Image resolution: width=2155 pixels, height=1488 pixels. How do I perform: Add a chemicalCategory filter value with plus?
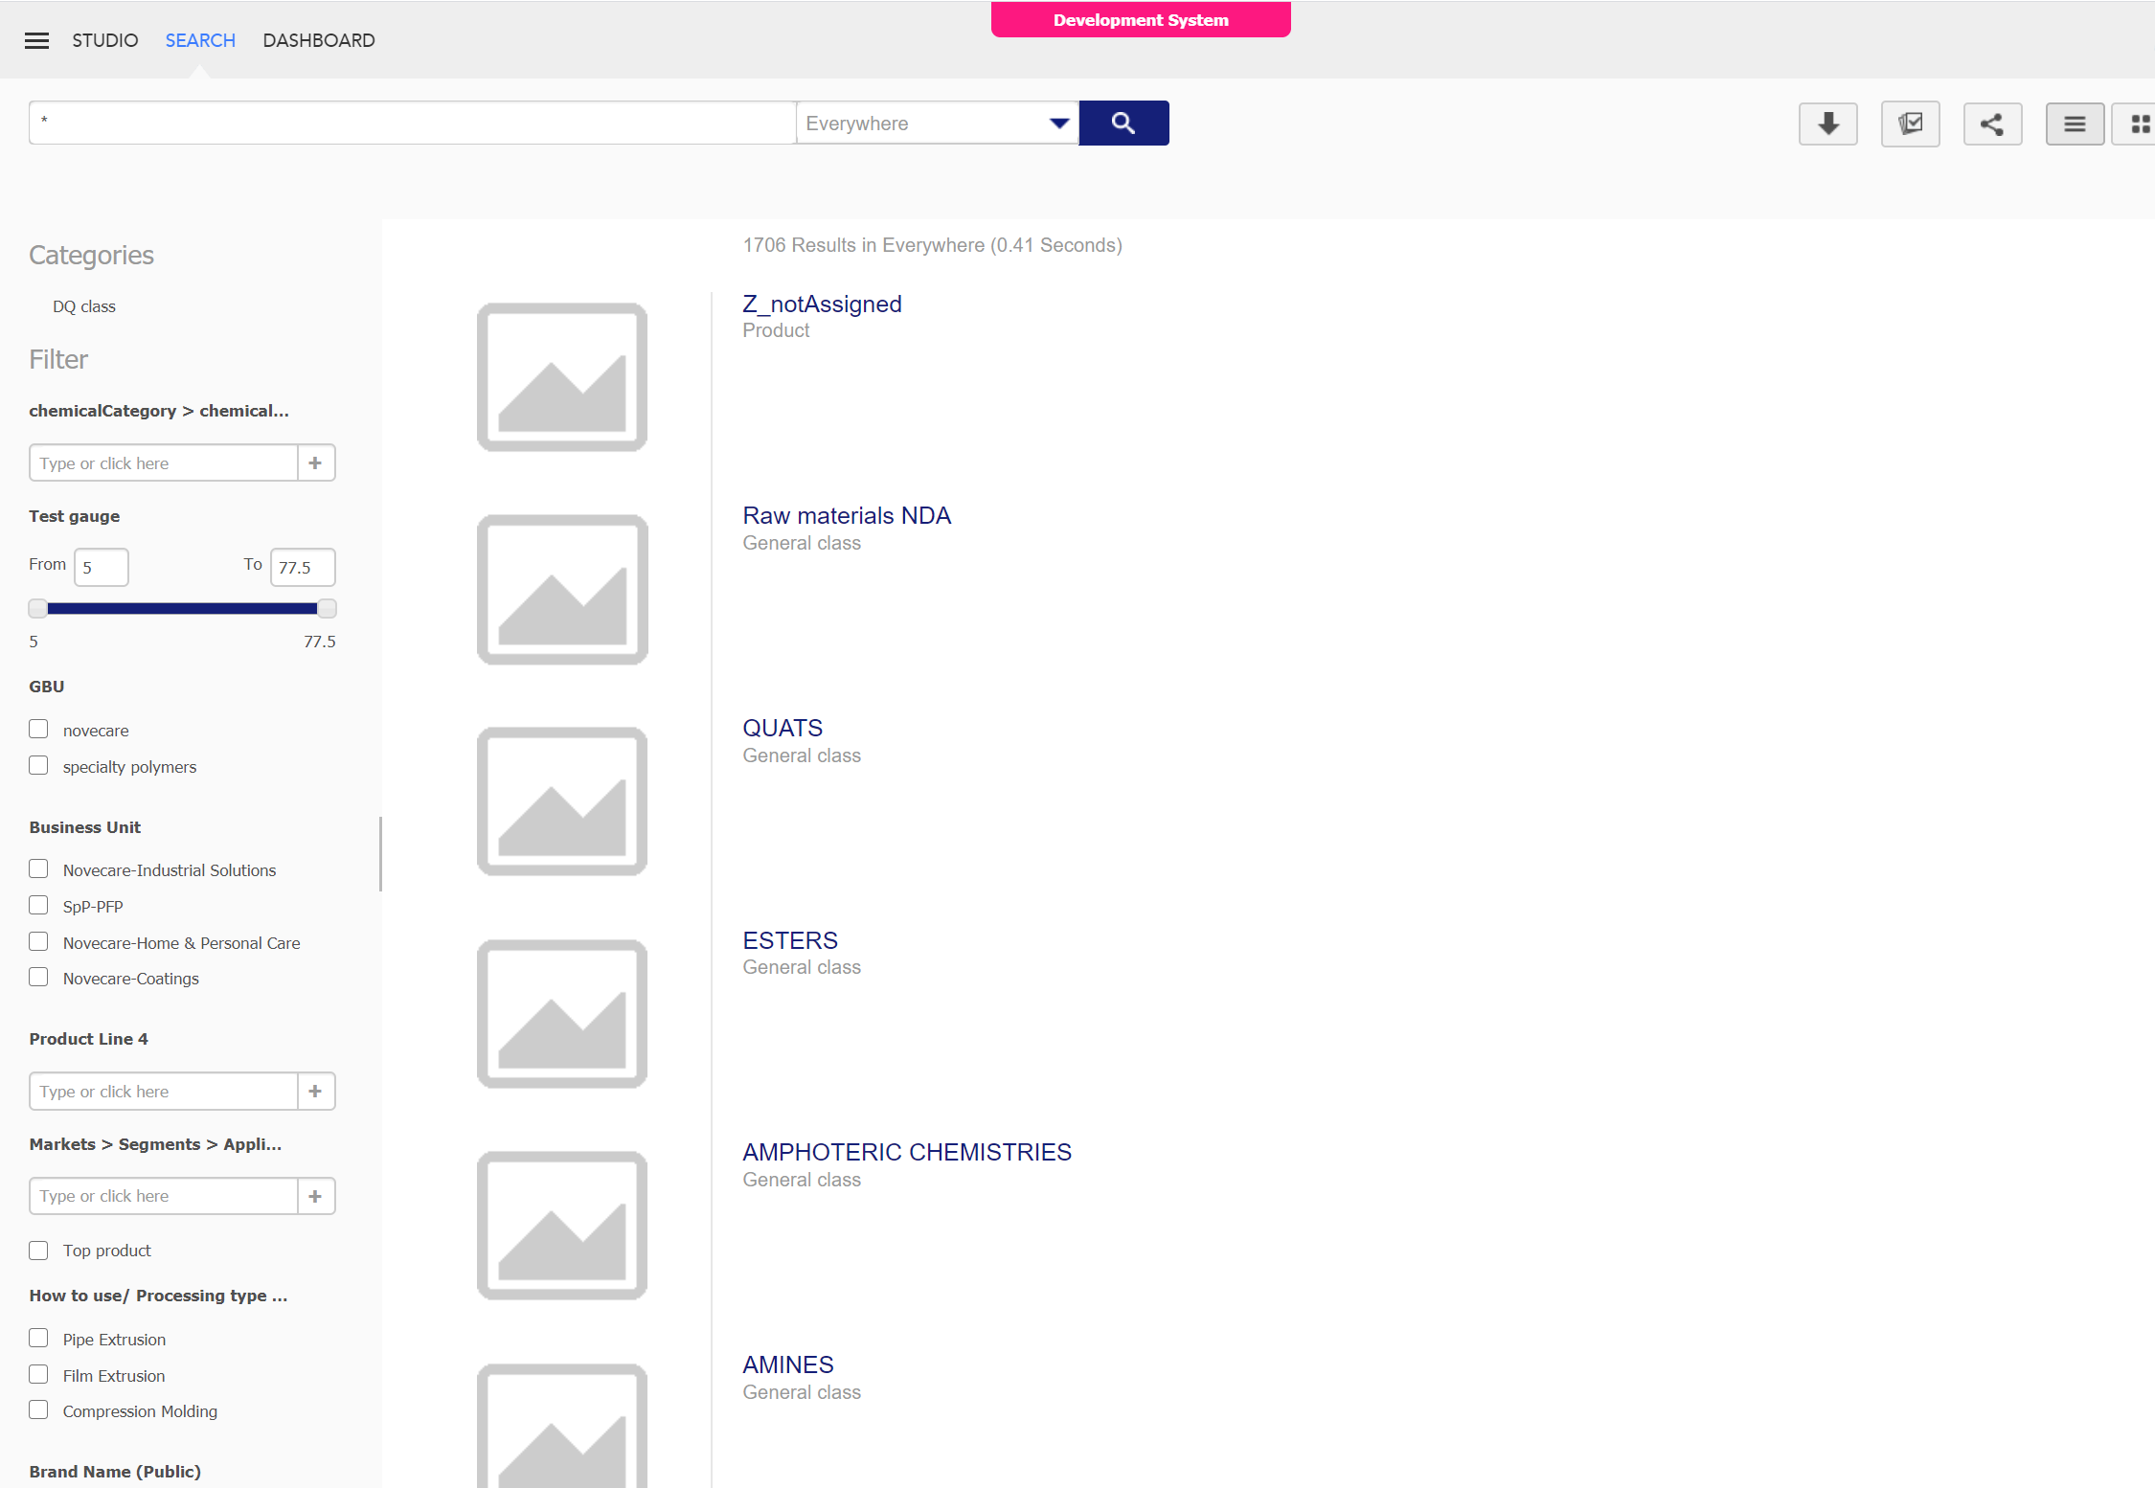point(315,462)
